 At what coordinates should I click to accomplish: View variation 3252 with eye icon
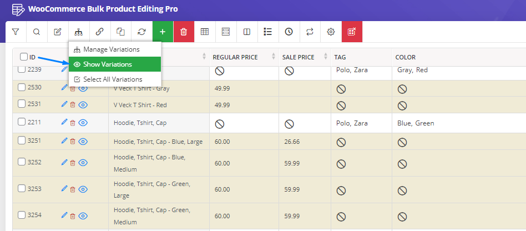click(x=83, y=163)
